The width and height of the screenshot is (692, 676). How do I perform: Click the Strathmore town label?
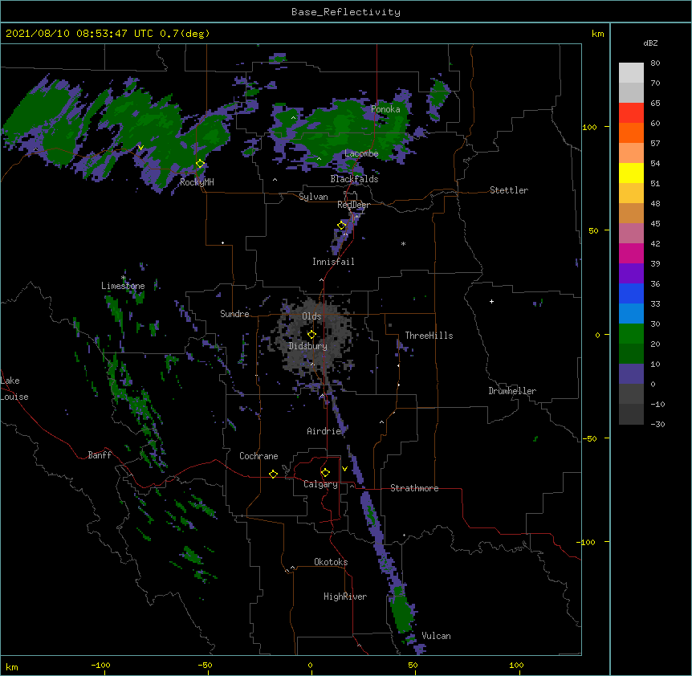[x=414, y=488]
